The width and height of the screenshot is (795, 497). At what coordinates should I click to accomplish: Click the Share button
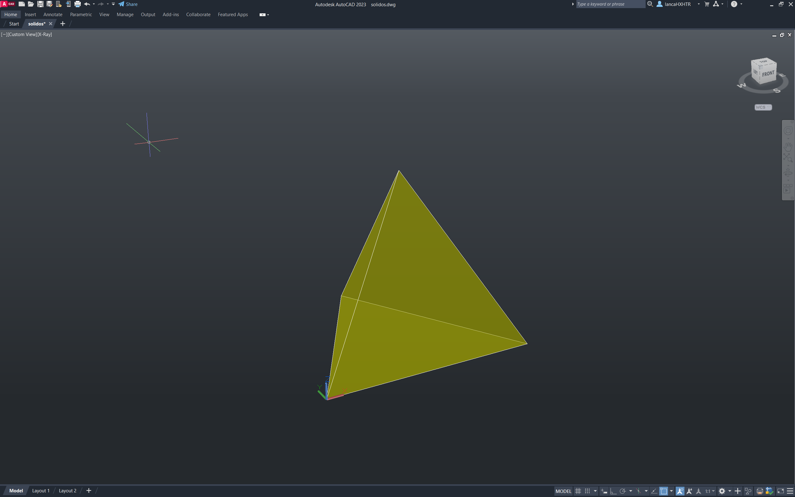point(128,4)
